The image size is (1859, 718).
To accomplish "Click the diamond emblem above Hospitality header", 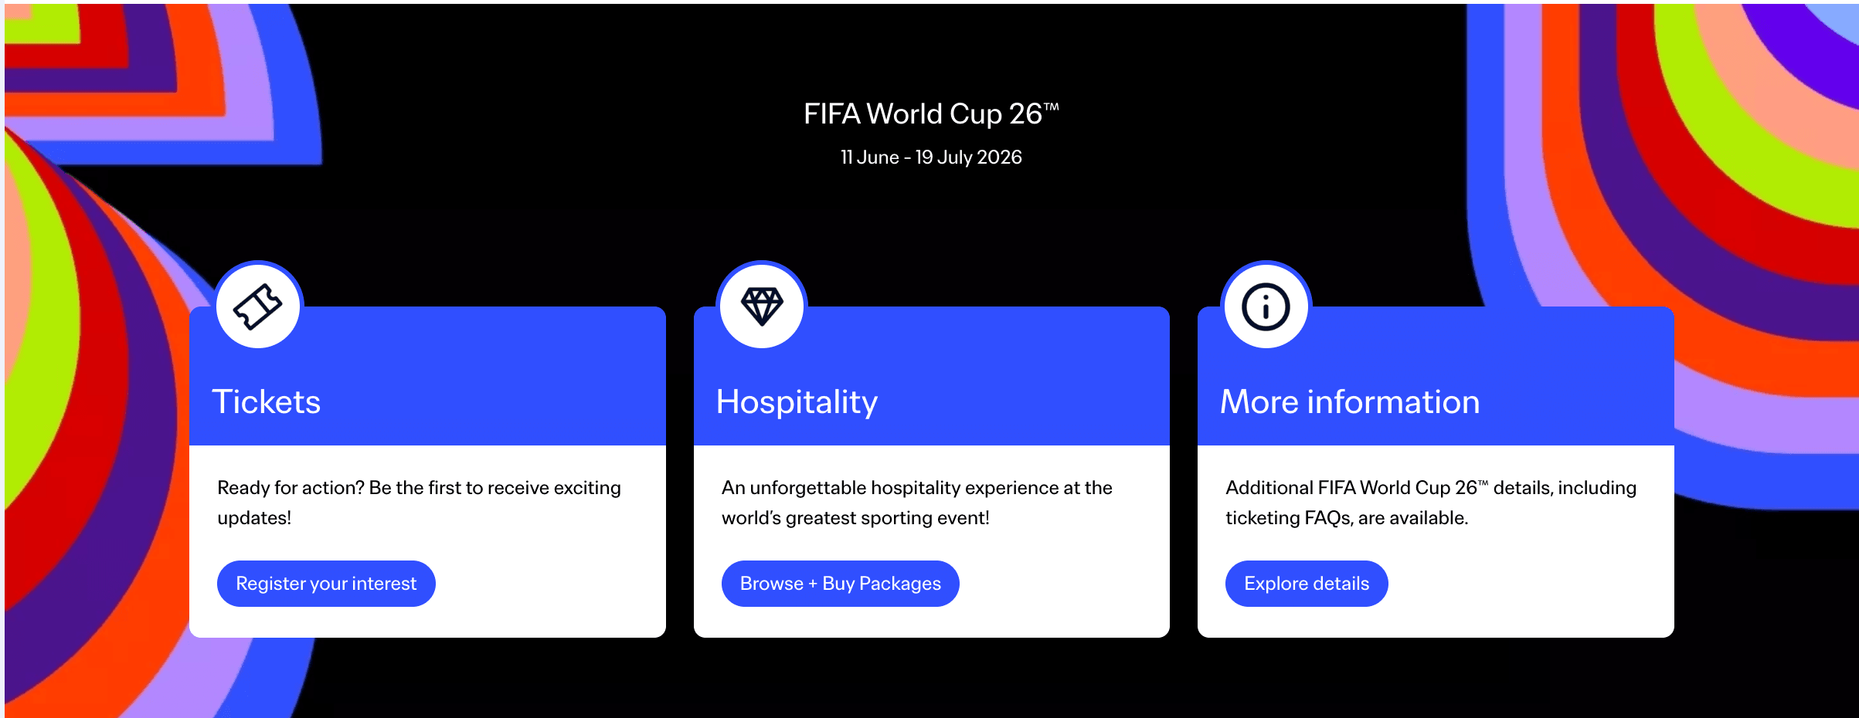I will click(762, 306).
